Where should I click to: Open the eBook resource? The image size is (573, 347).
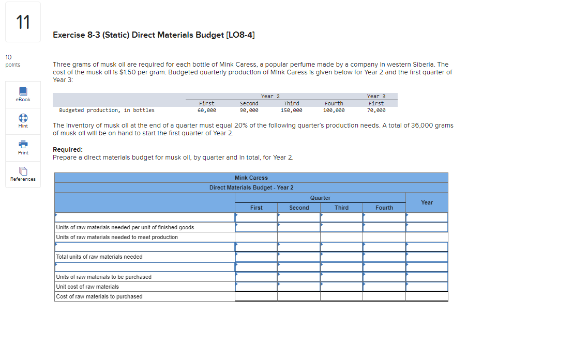point(22,94)
